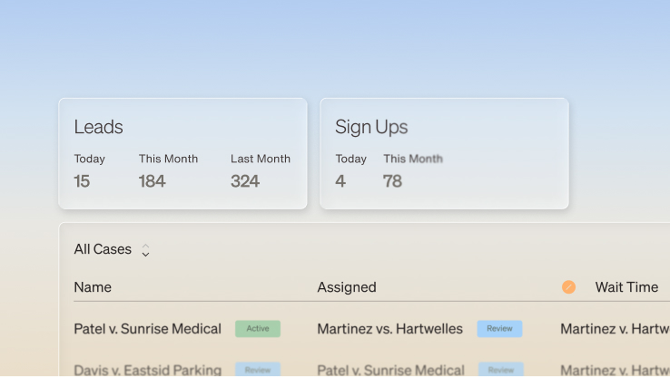This screenshot has width=670, height=377.
Task: Select the Leads card title
Action: (x=98, y=127)
